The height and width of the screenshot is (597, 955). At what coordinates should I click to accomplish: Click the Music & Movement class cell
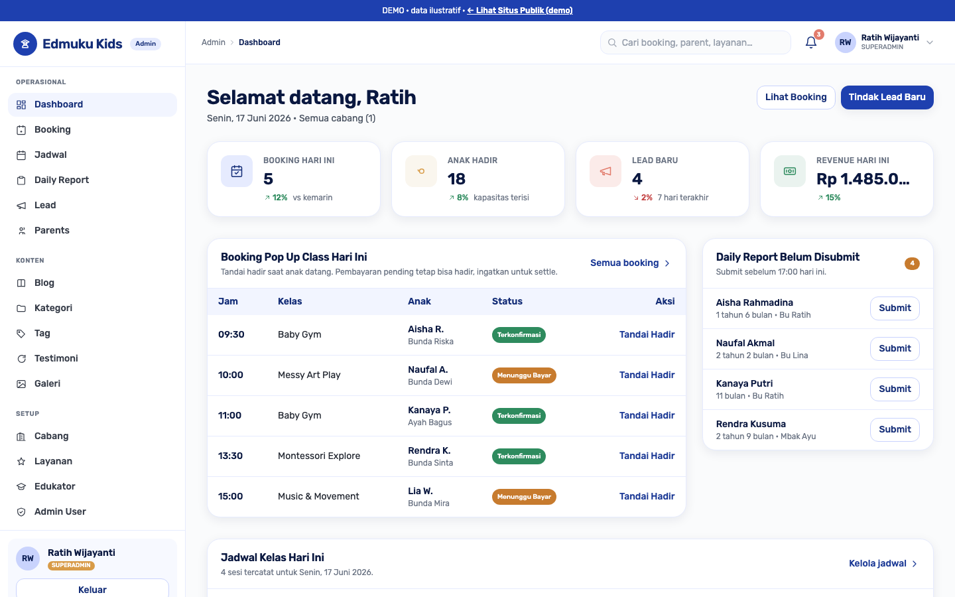[318, 497]
